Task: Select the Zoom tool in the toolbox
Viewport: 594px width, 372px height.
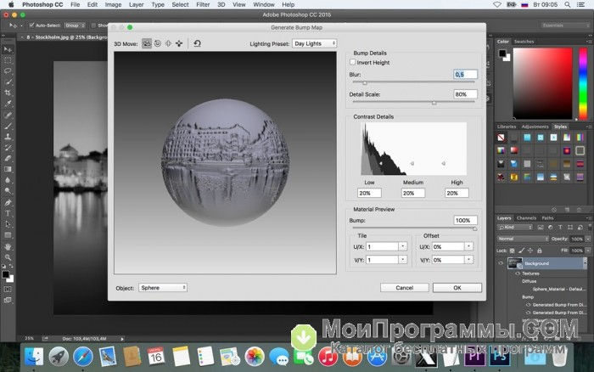Action: (8, 257)
